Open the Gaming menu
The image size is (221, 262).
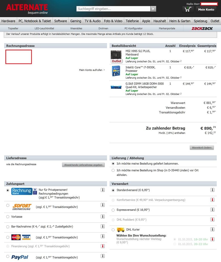(76, 21)
